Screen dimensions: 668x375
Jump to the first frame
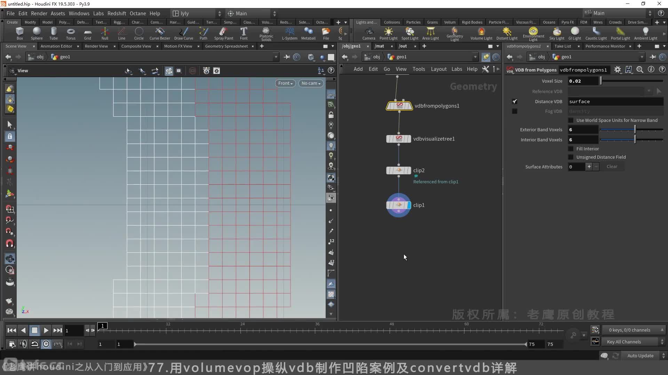(11, 330)
